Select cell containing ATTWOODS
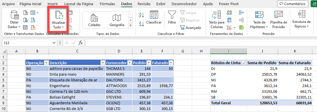The image size is (317, 112). pyautogui.click(x=119, y=86)
